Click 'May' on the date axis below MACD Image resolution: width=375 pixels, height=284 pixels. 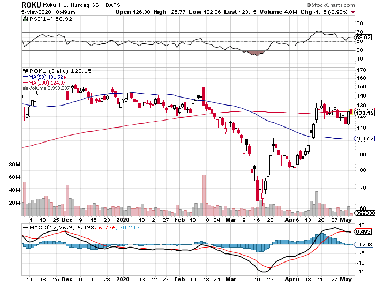(346, 279)
